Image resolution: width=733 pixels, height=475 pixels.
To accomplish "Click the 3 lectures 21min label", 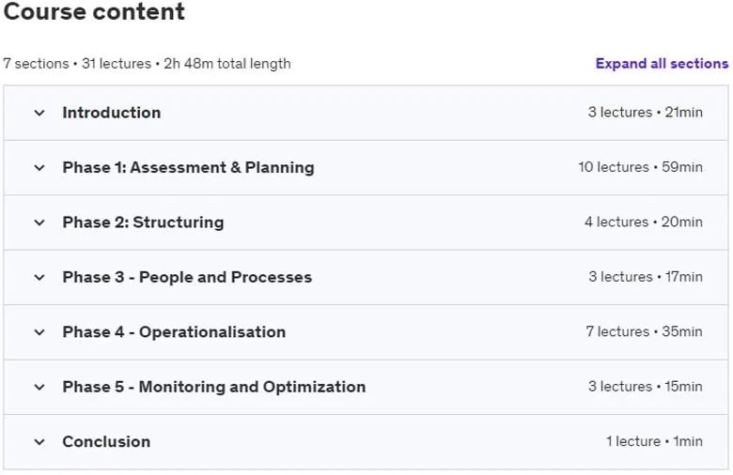I will click(645, 113).
